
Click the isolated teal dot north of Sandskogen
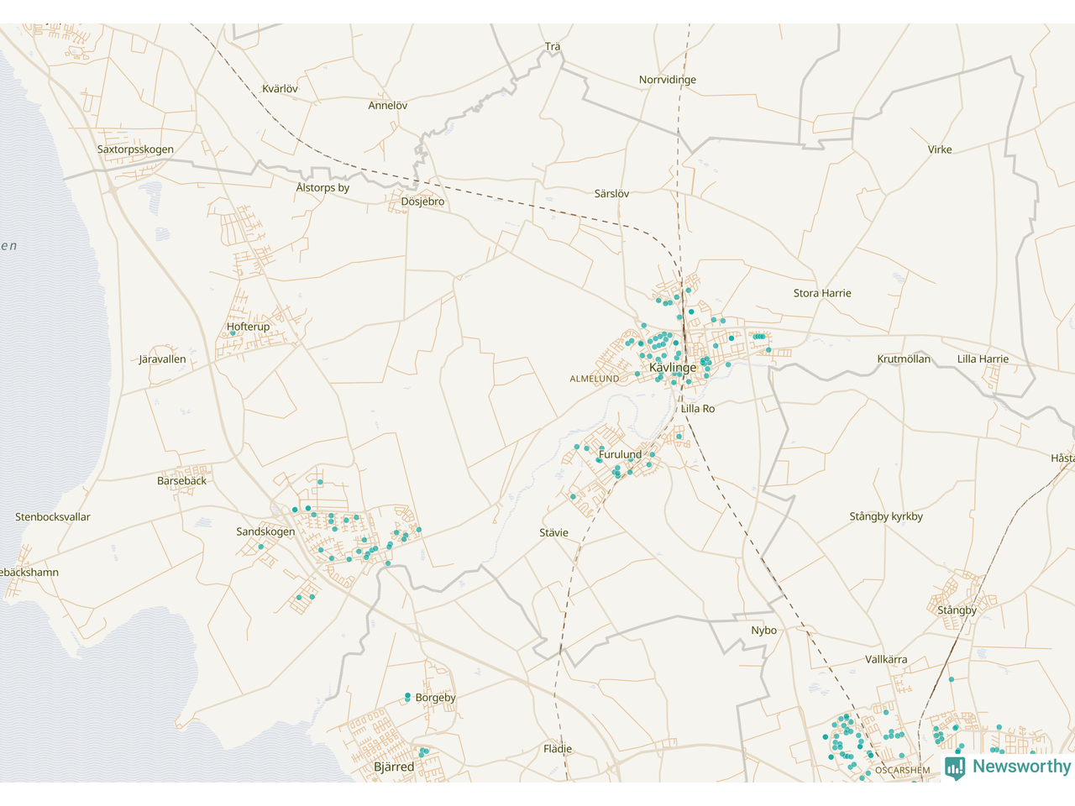point(320,482)
